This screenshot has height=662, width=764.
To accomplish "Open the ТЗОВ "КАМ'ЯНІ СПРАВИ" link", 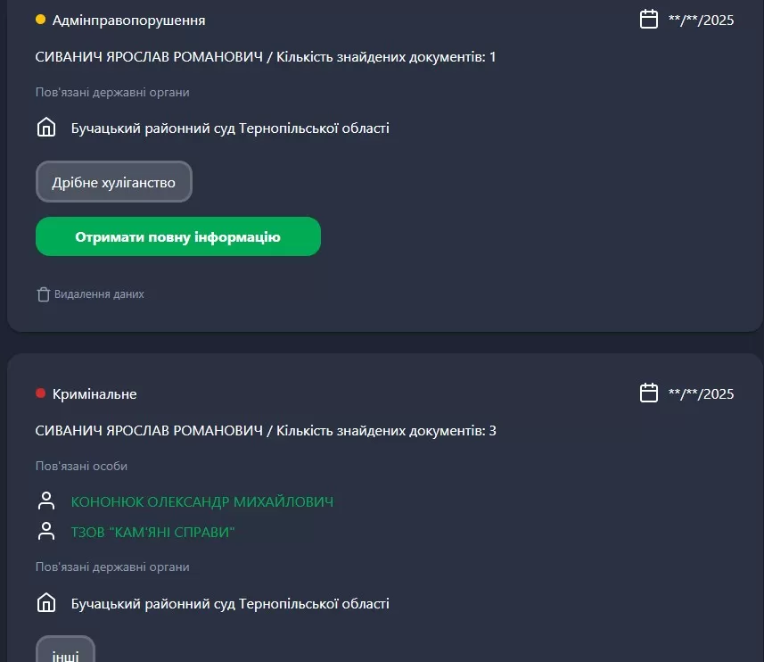I will click(153, 533).
